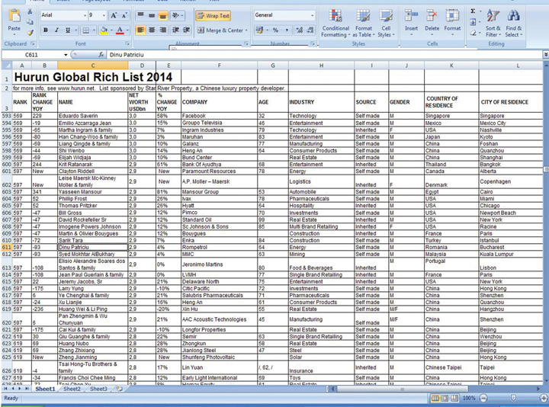Click the Copy icon in Clipboard group

tap(30, 21)
